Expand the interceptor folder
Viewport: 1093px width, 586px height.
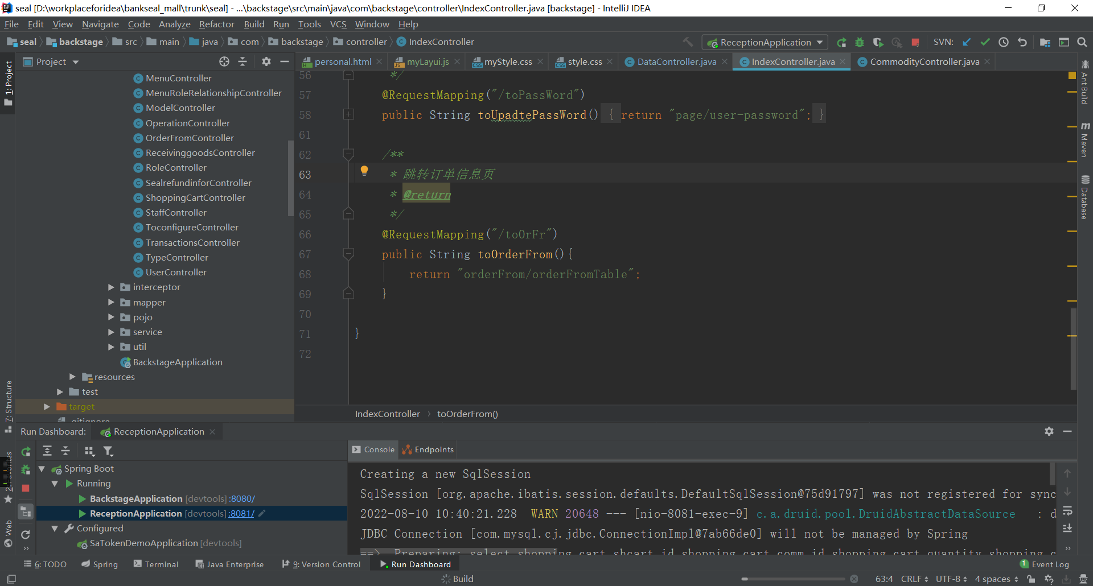[111, 287]
